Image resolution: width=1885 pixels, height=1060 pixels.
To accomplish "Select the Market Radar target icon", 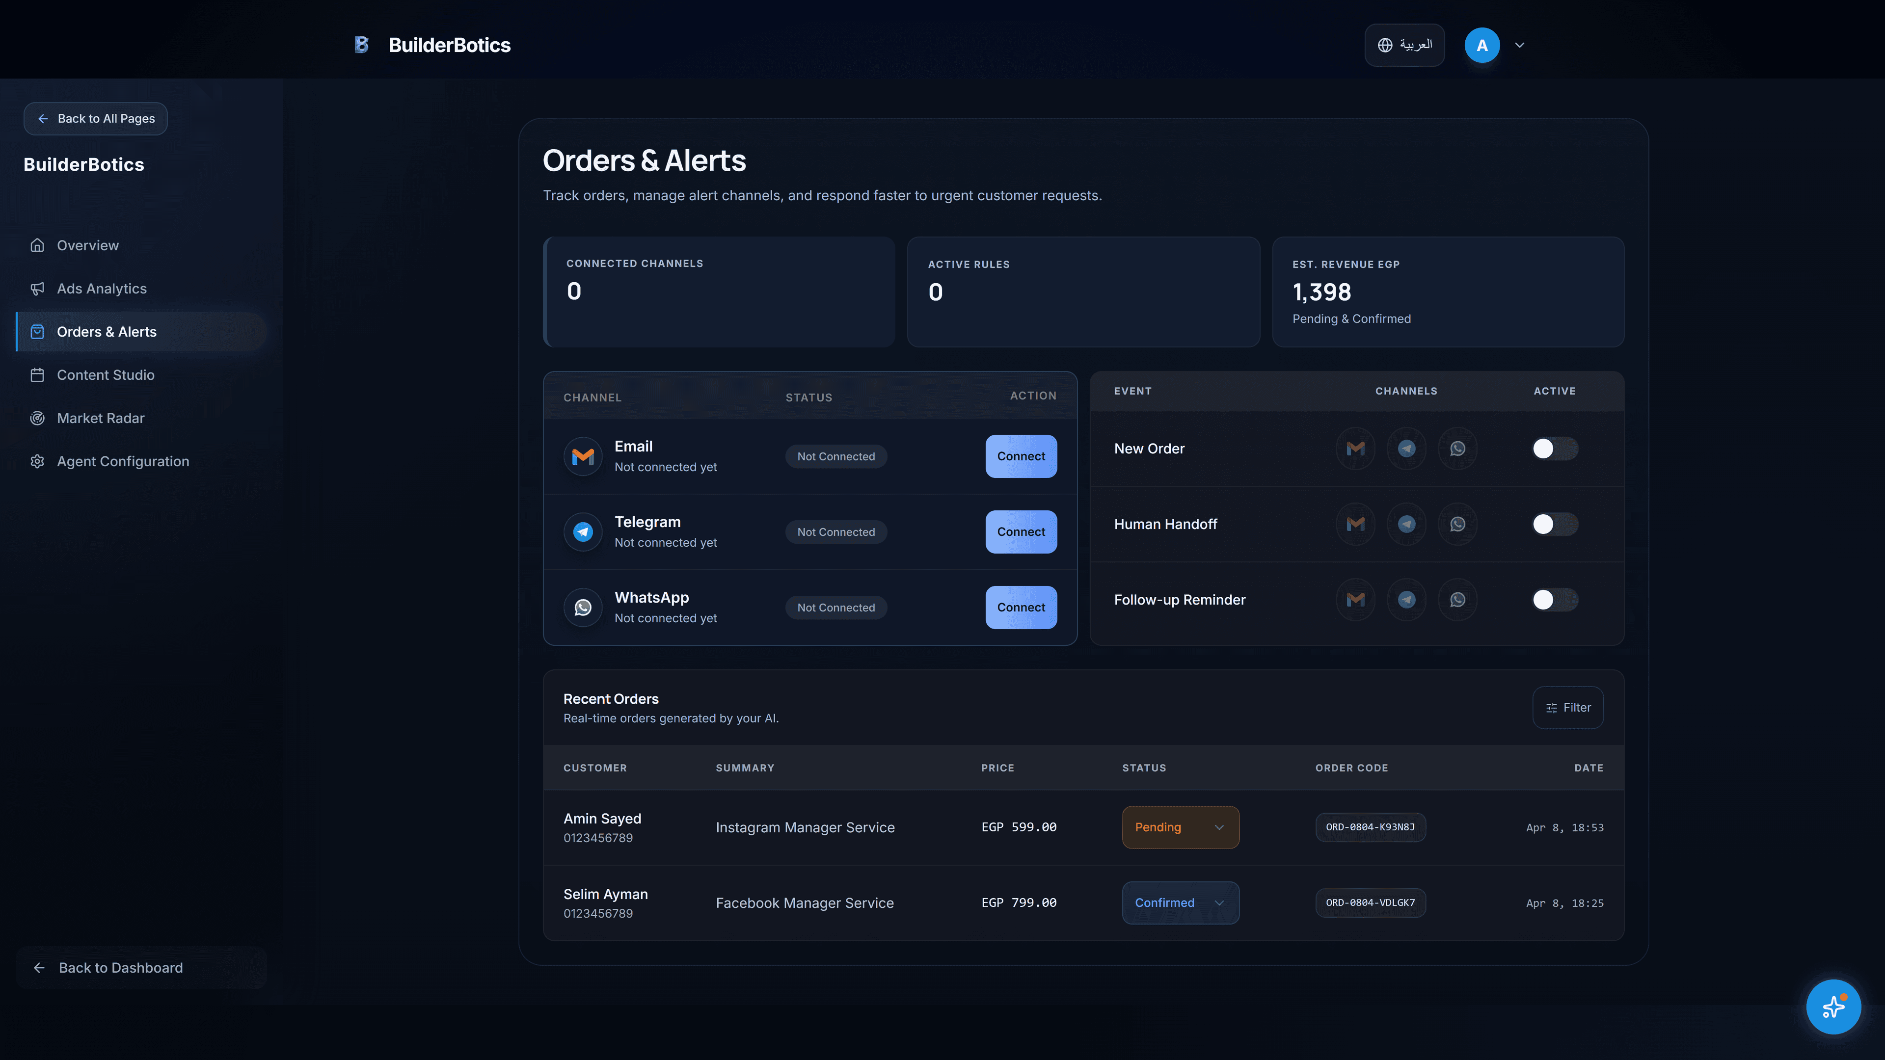I will 38,418.
